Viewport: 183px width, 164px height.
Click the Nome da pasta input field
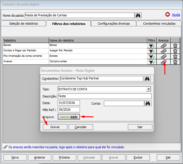[79, 15]
